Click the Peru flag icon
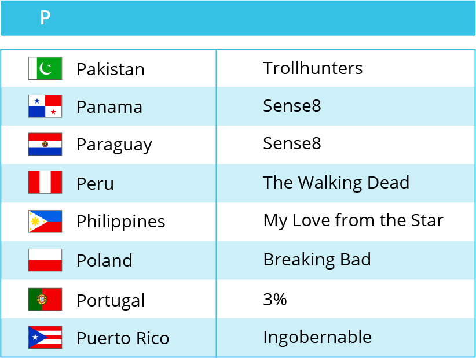Viewport: 476px width, 358px height. tap(45, 182)
